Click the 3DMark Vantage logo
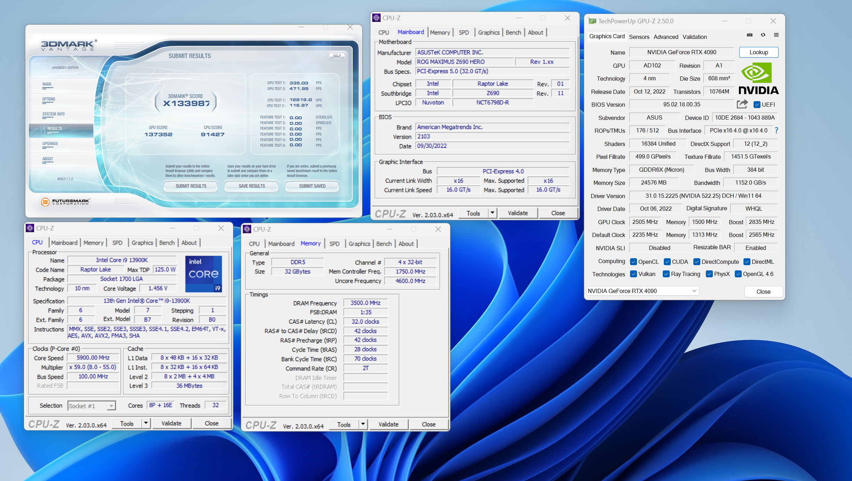The height and width of the screenshot is (481, 852). [x=69, y=46]
